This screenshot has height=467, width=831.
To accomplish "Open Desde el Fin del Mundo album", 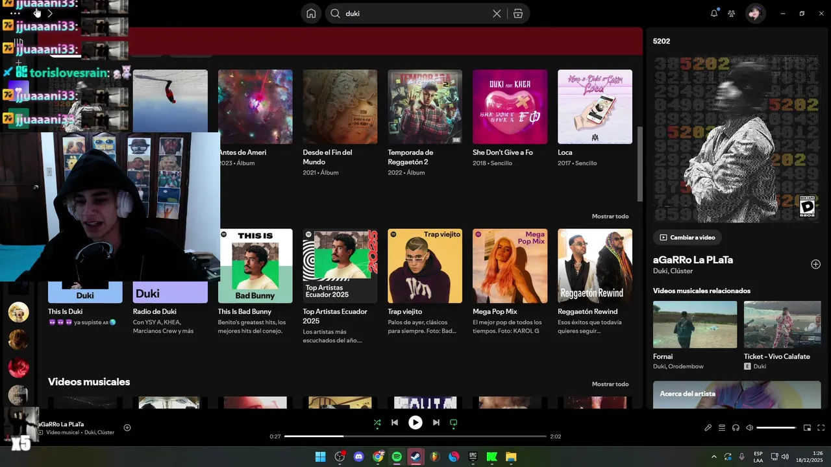I will pos(340,123).
